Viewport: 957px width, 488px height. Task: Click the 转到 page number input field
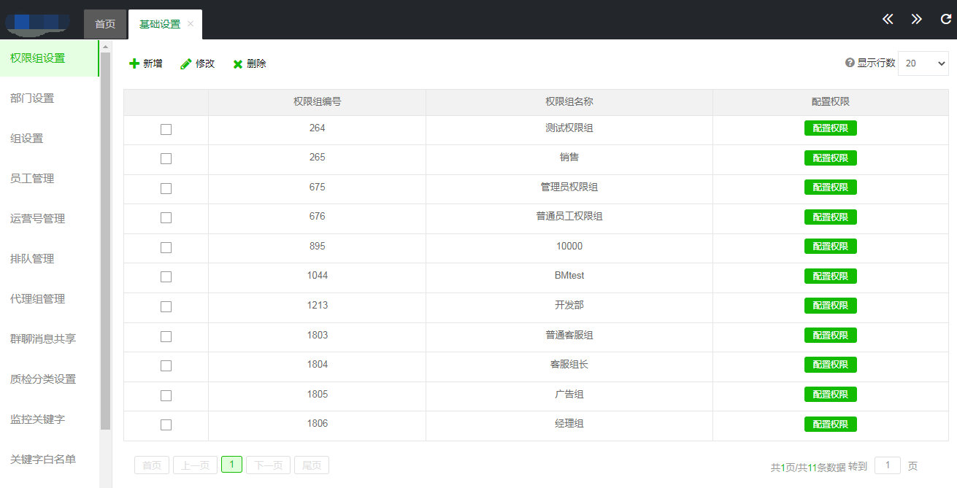click(x=887, y=465)
